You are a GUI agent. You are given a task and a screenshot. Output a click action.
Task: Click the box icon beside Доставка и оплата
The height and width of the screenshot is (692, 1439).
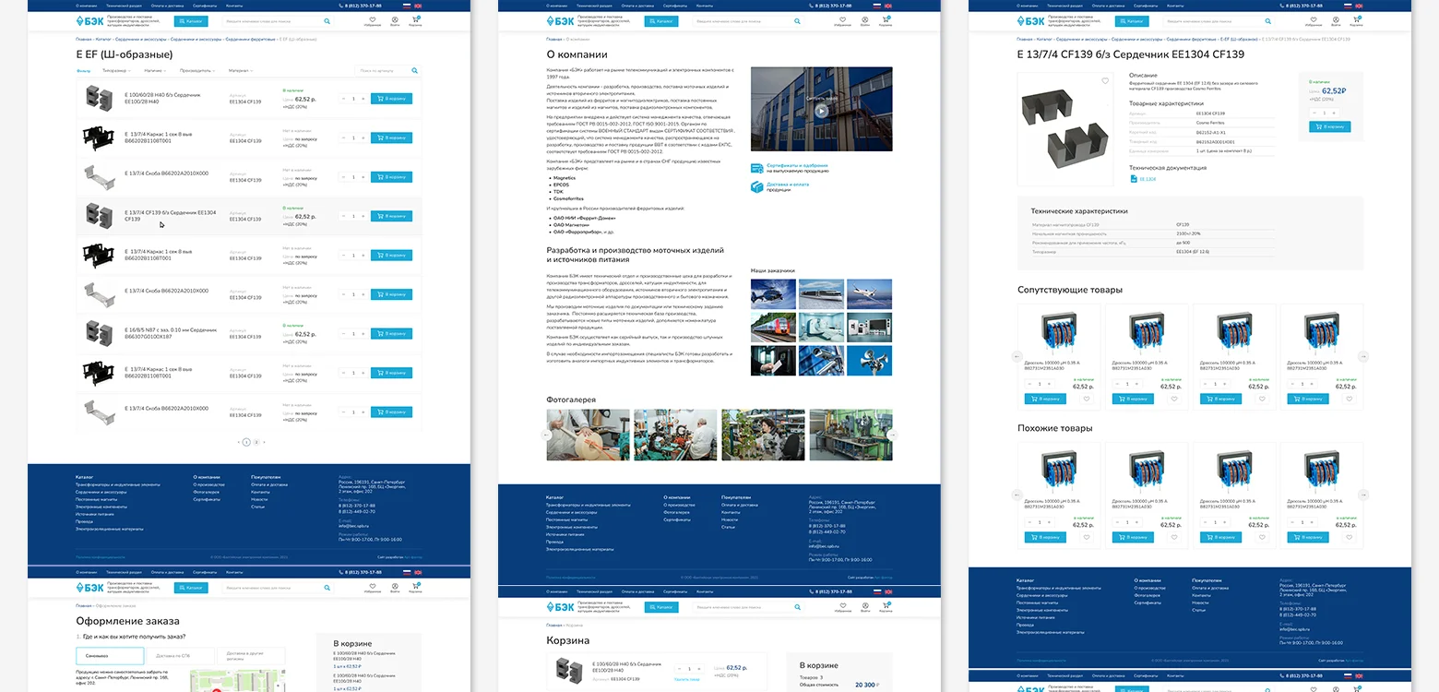coord(757,186)
